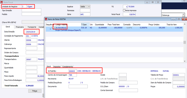This screenshot has height=98, width=187.
Task: Open the Espécie dropdown showing Saída
Action: (x=85, y=6)
